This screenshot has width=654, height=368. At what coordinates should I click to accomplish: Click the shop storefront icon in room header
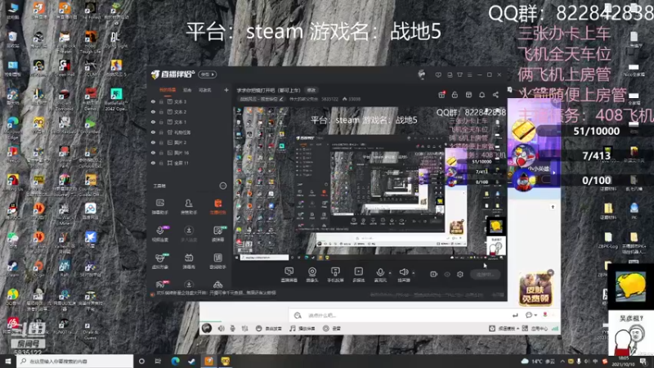[468, 95]
